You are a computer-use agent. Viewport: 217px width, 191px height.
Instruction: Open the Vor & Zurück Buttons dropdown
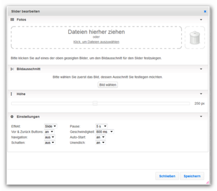tap(49, 132)
